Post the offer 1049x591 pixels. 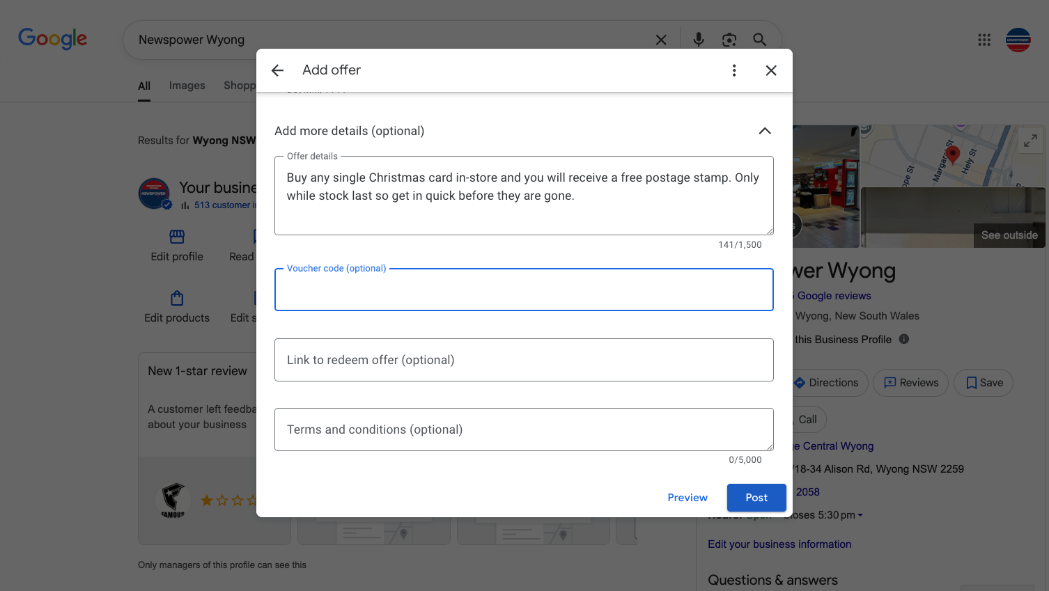point(756,498)
